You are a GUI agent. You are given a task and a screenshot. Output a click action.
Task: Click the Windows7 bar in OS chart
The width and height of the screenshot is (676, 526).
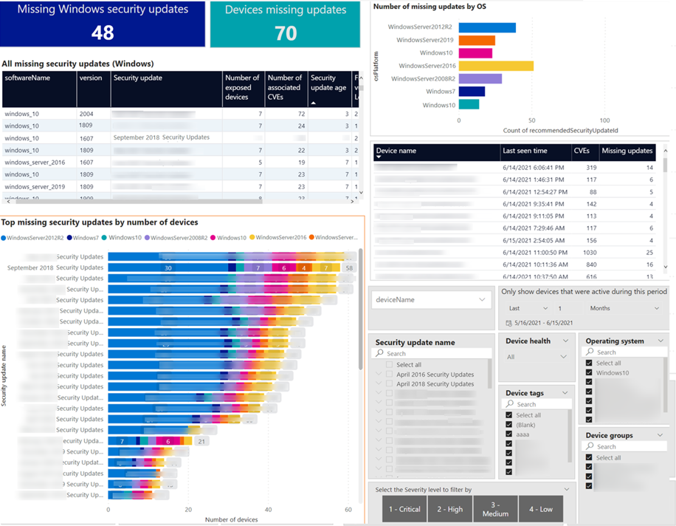point(472,92)
